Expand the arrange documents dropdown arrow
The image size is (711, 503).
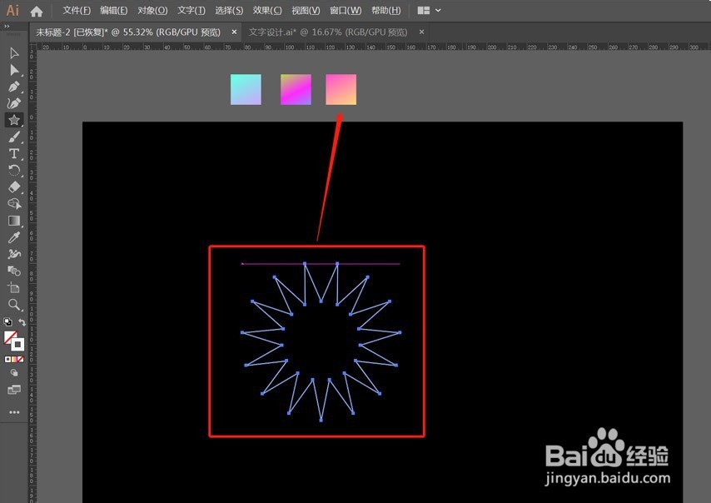(x=438, y=10)
